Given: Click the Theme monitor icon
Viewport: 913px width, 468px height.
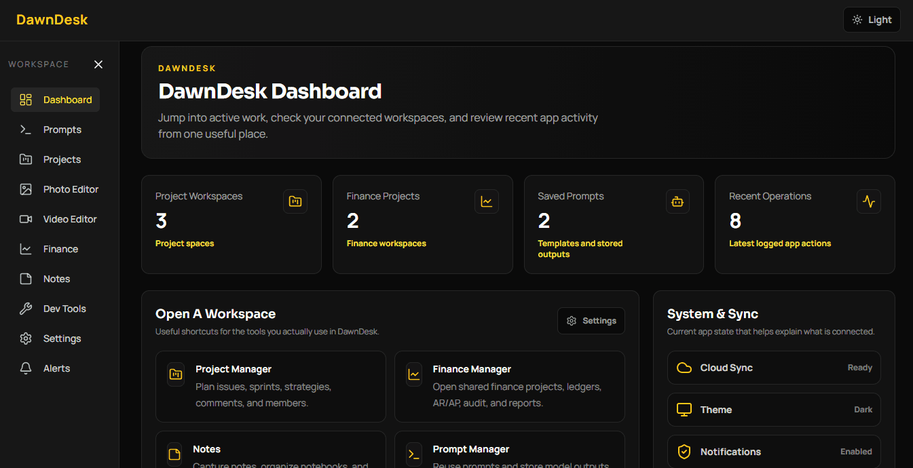Looking at the screenshot, I should 684,410.
